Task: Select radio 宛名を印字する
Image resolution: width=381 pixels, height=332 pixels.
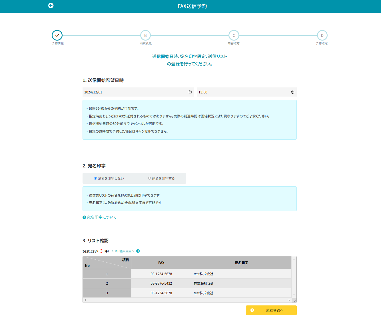Action: tap(149, 178)
